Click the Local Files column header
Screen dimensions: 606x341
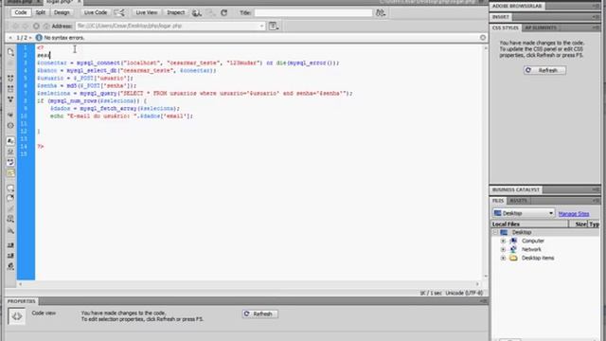coord(529,224)
